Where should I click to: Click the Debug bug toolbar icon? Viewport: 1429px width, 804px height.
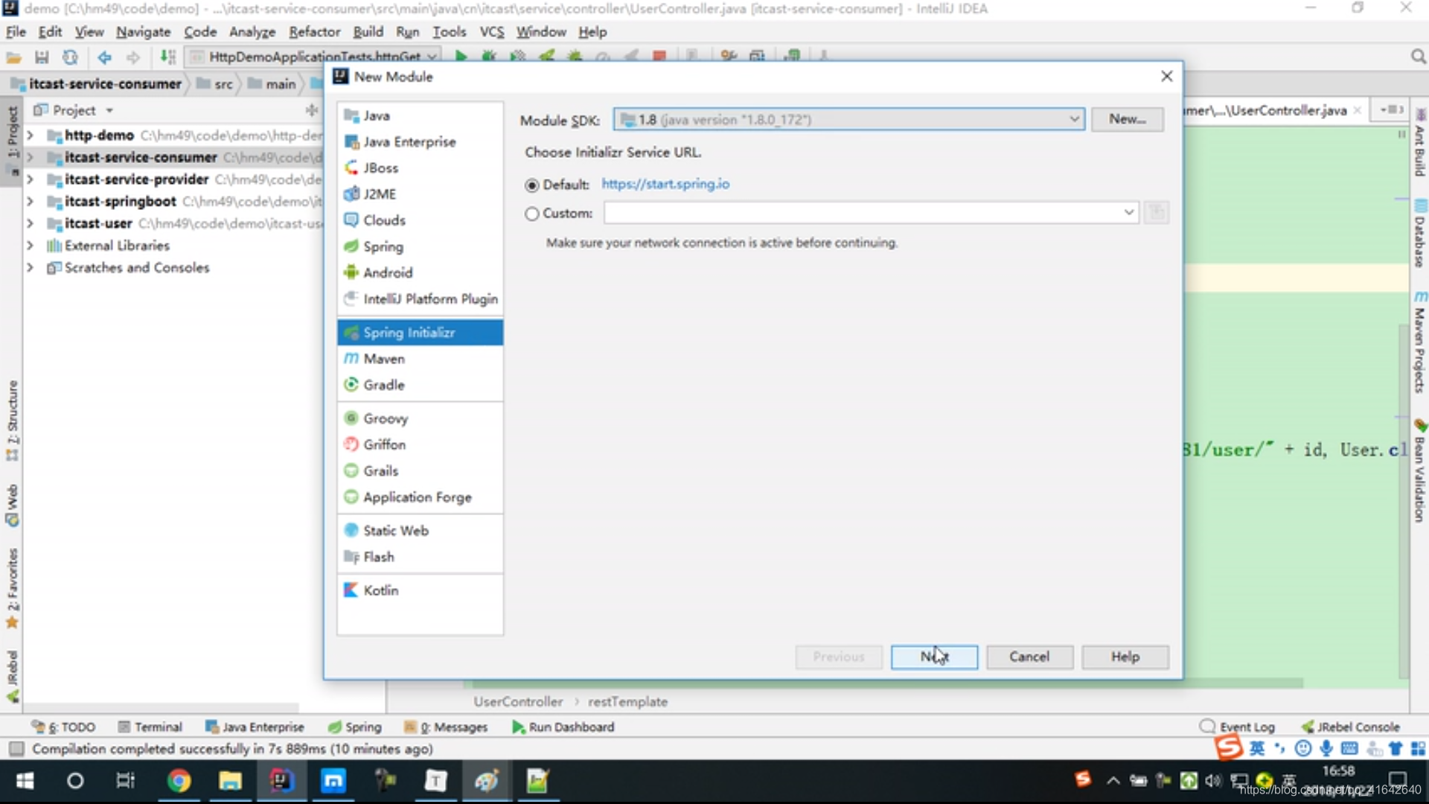click(489, 56)
